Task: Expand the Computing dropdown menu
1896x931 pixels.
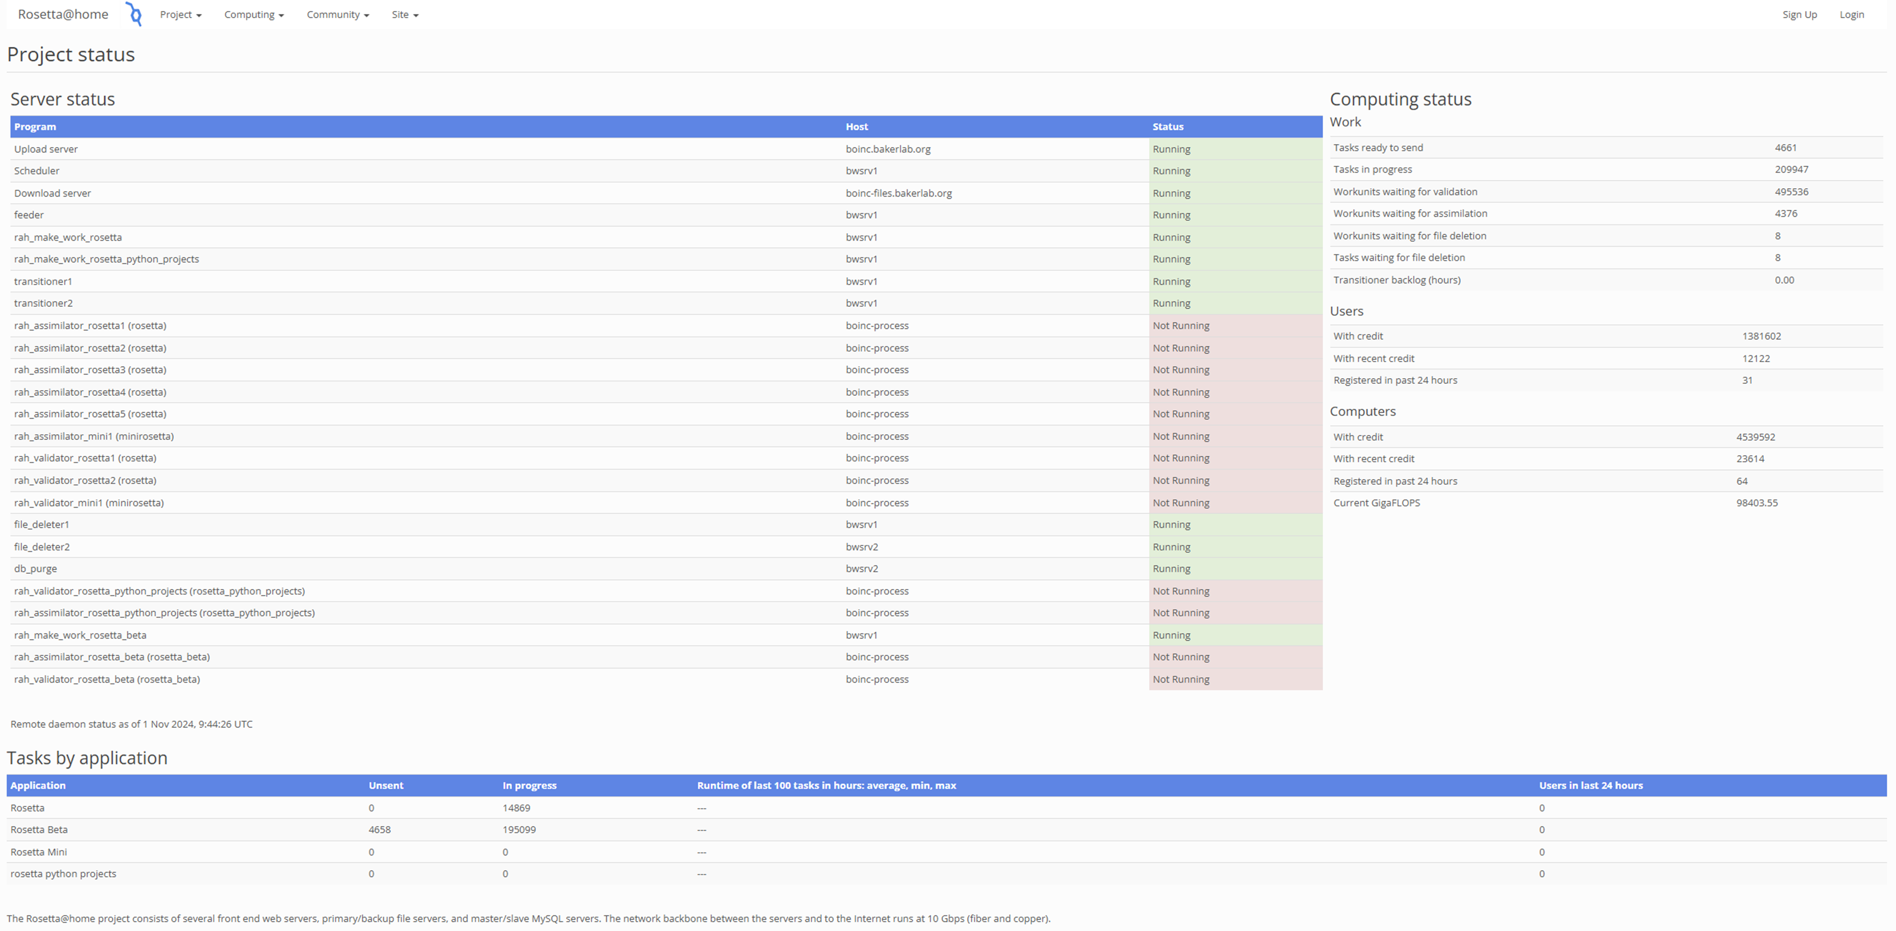Action: click(254, 15)
